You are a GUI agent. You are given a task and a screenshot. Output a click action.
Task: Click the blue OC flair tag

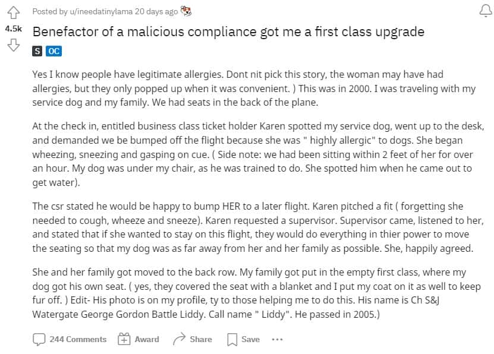coord(54,51)
